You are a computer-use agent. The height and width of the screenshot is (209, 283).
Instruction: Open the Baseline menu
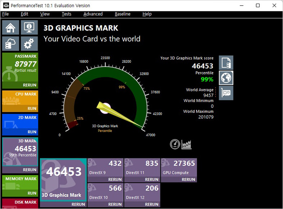click(122, 14)
